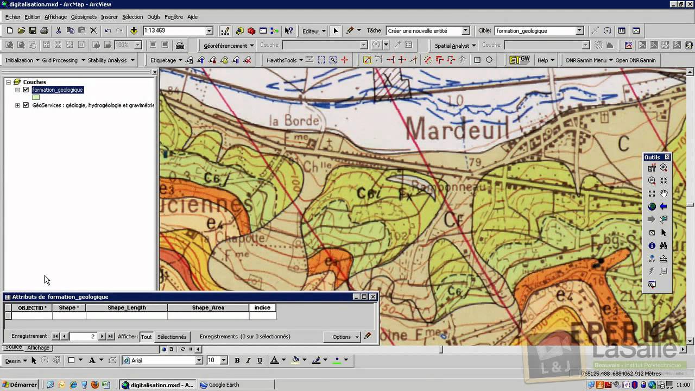
Task: Select the Edit tool black arrow
Action: point(336,31)
